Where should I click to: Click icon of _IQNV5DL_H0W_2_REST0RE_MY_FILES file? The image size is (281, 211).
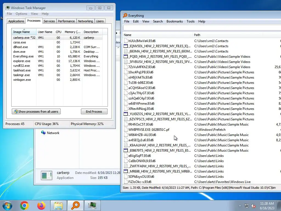(126, 46)
